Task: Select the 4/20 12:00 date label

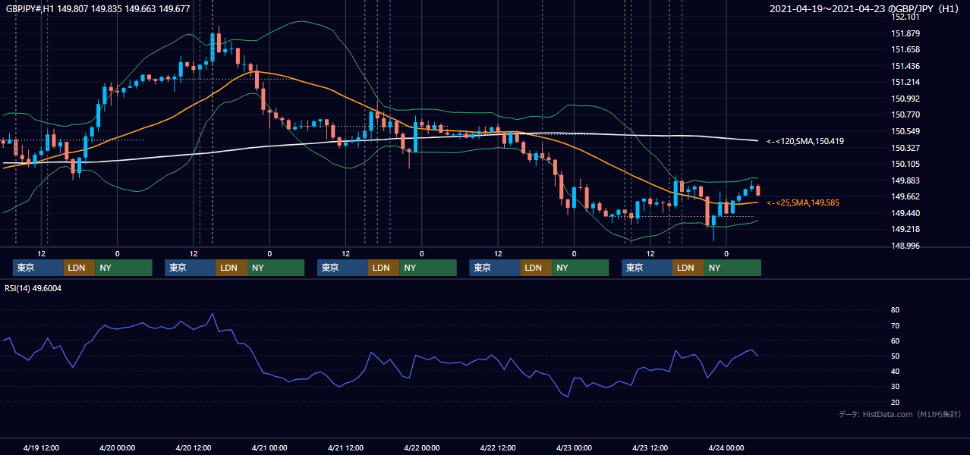Action: coord(194,448)
